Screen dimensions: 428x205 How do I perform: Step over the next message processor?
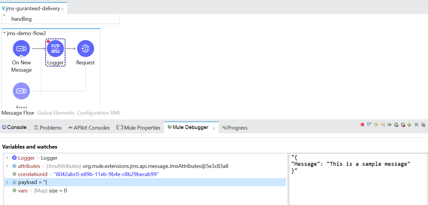[376, 125]
